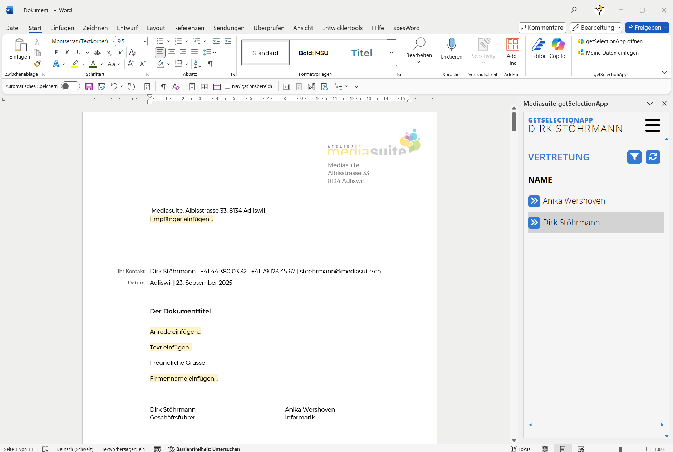Screen dimensions: 673x452
Task: Click the zoom slider in status bar
Action: pyautogui.click(x=620, y=449)
